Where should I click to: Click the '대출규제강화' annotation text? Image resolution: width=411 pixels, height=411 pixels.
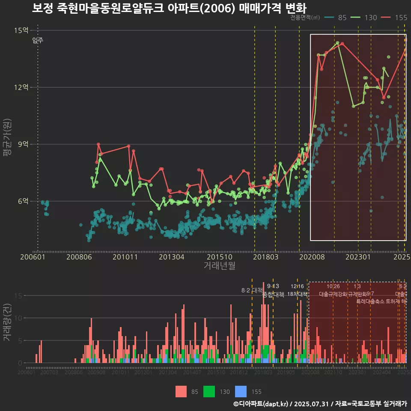tap(334, 294)
